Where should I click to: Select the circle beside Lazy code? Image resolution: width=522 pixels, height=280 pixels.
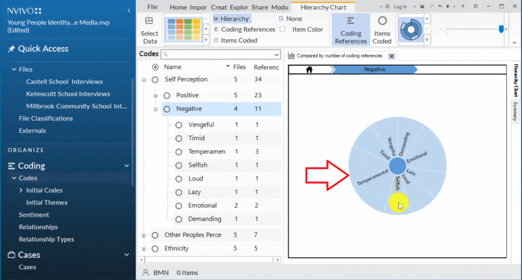click(x=178, y=192)
